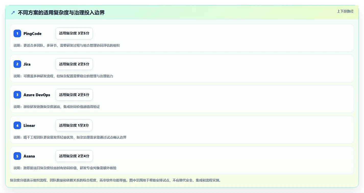
Task: Select the Azure DevOps name label
Action: tap(37, 95)
